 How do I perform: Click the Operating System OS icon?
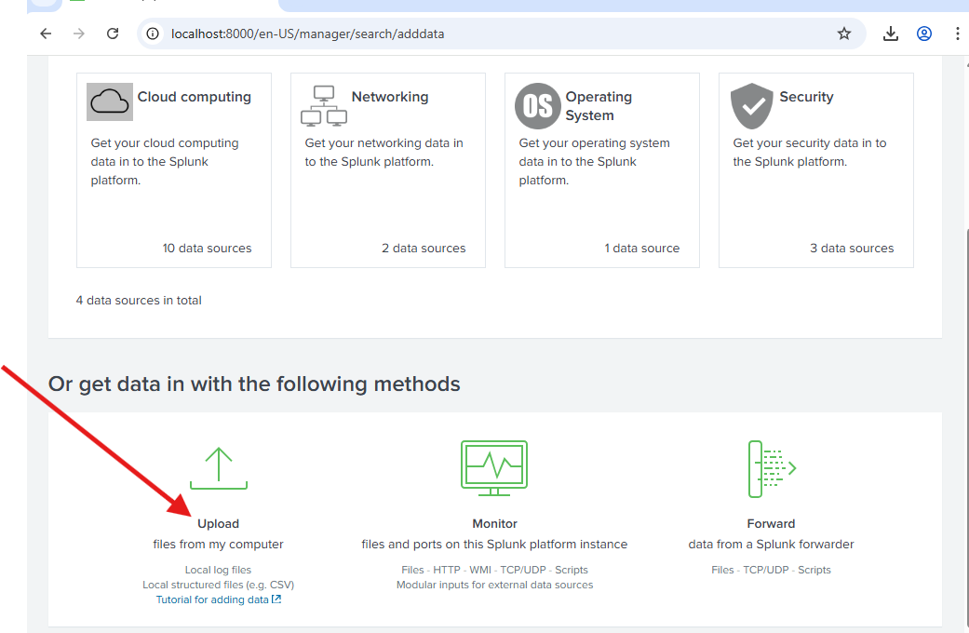coord(537,105)
